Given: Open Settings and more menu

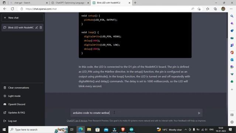Looking at the screenshot, I should pos(231,9).
